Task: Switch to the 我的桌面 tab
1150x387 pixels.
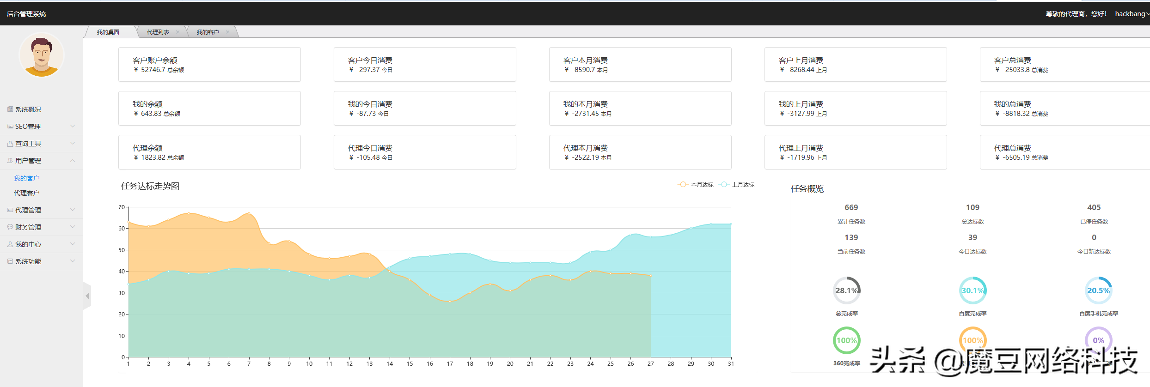Action: tap(108, 32)
